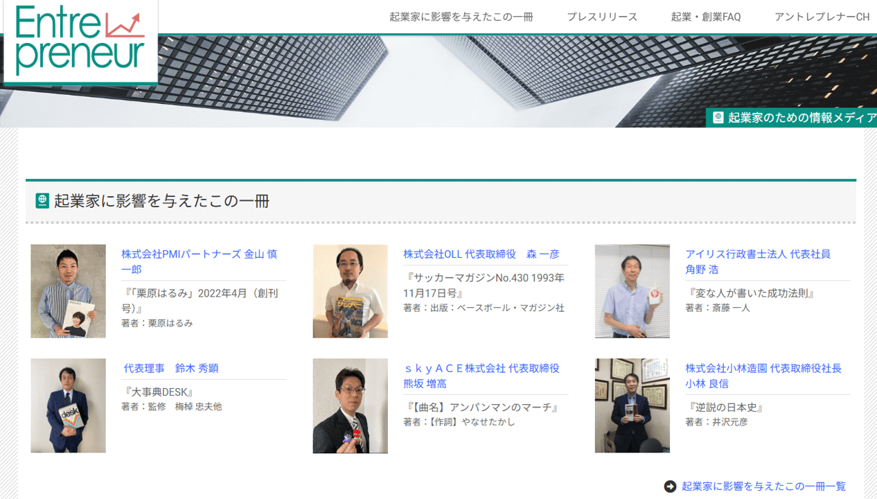This screenshot has width=877, height=499.
Task: Click author text 著者：栗原はるみ
Action: point(157,323)
